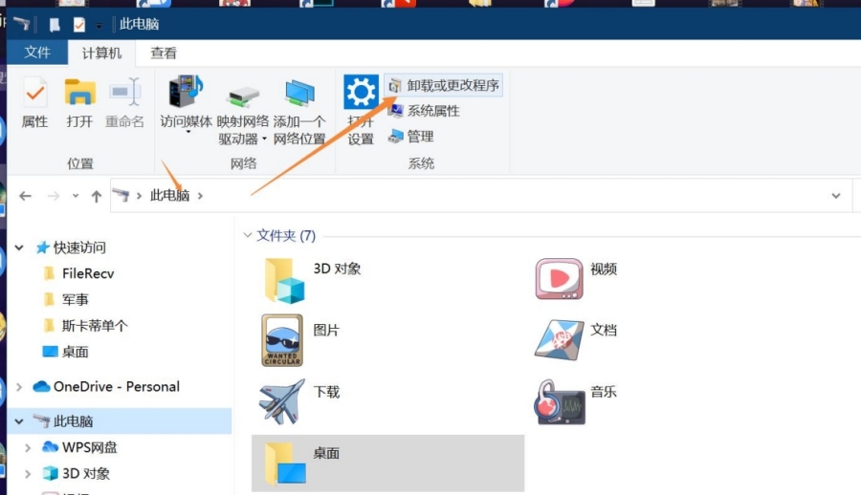Go up one level with the up arrow
The image size is (861, 495).
click(x=96, y=196)
